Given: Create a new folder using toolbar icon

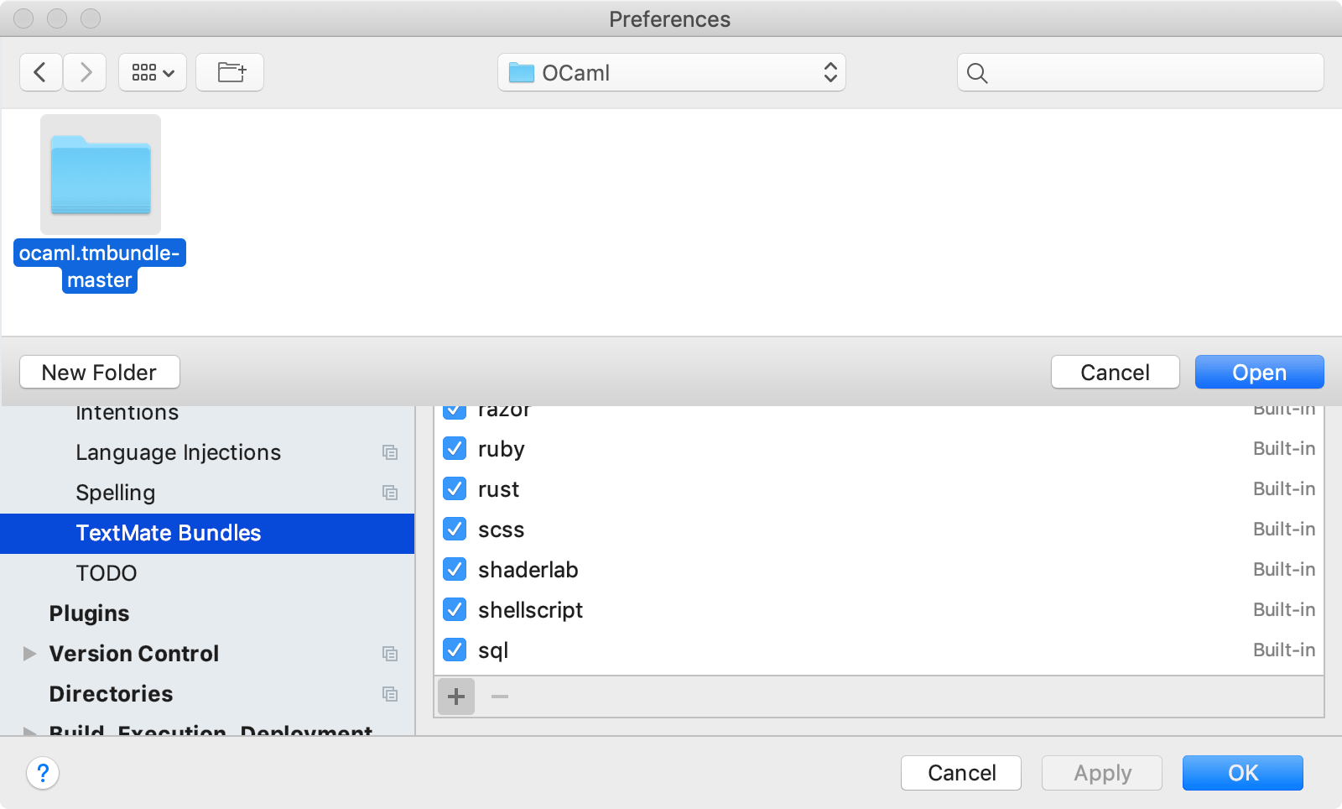Looking at the screenshot, I should (x=230, y=73).
